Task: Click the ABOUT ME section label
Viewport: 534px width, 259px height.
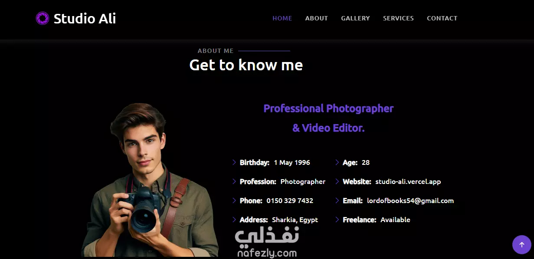Action: tap(216, 51)
